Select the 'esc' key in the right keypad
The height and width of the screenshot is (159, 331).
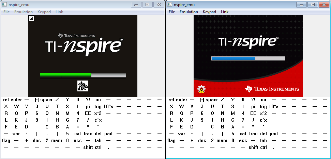(243, 141)
